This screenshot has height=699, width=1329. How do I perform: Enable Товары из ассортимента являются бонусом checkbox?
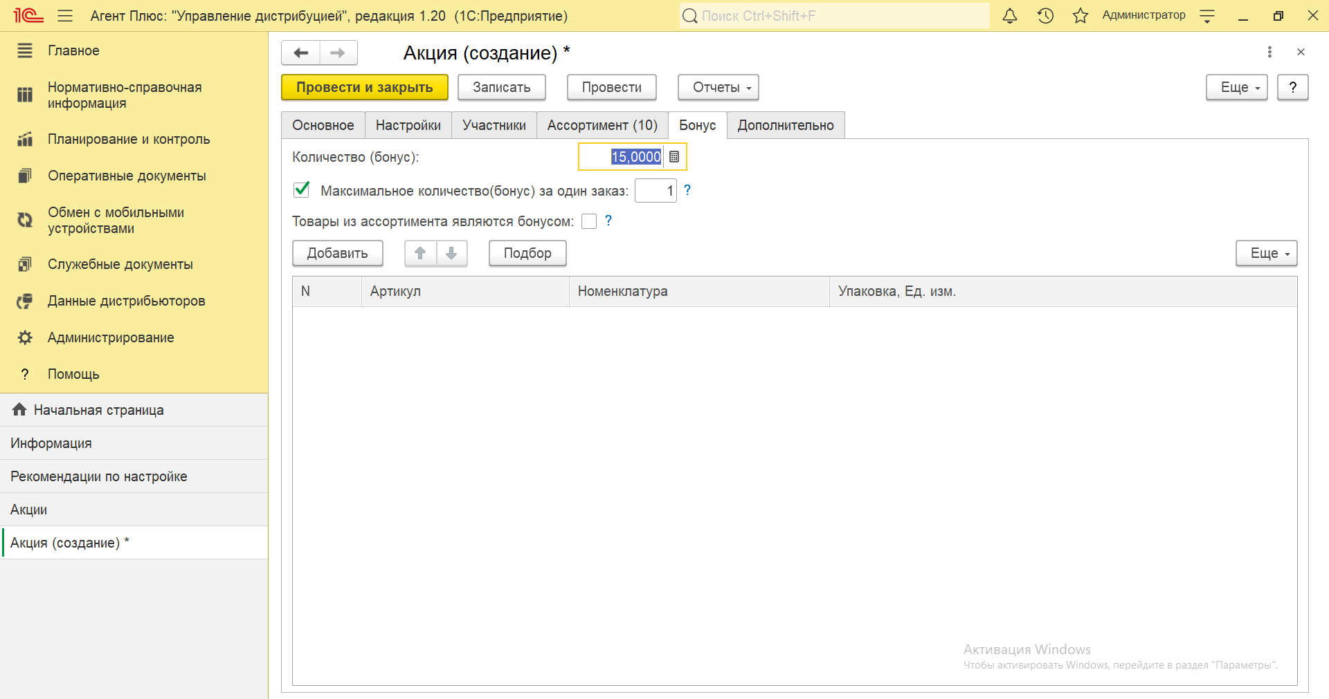coord(589,221)
